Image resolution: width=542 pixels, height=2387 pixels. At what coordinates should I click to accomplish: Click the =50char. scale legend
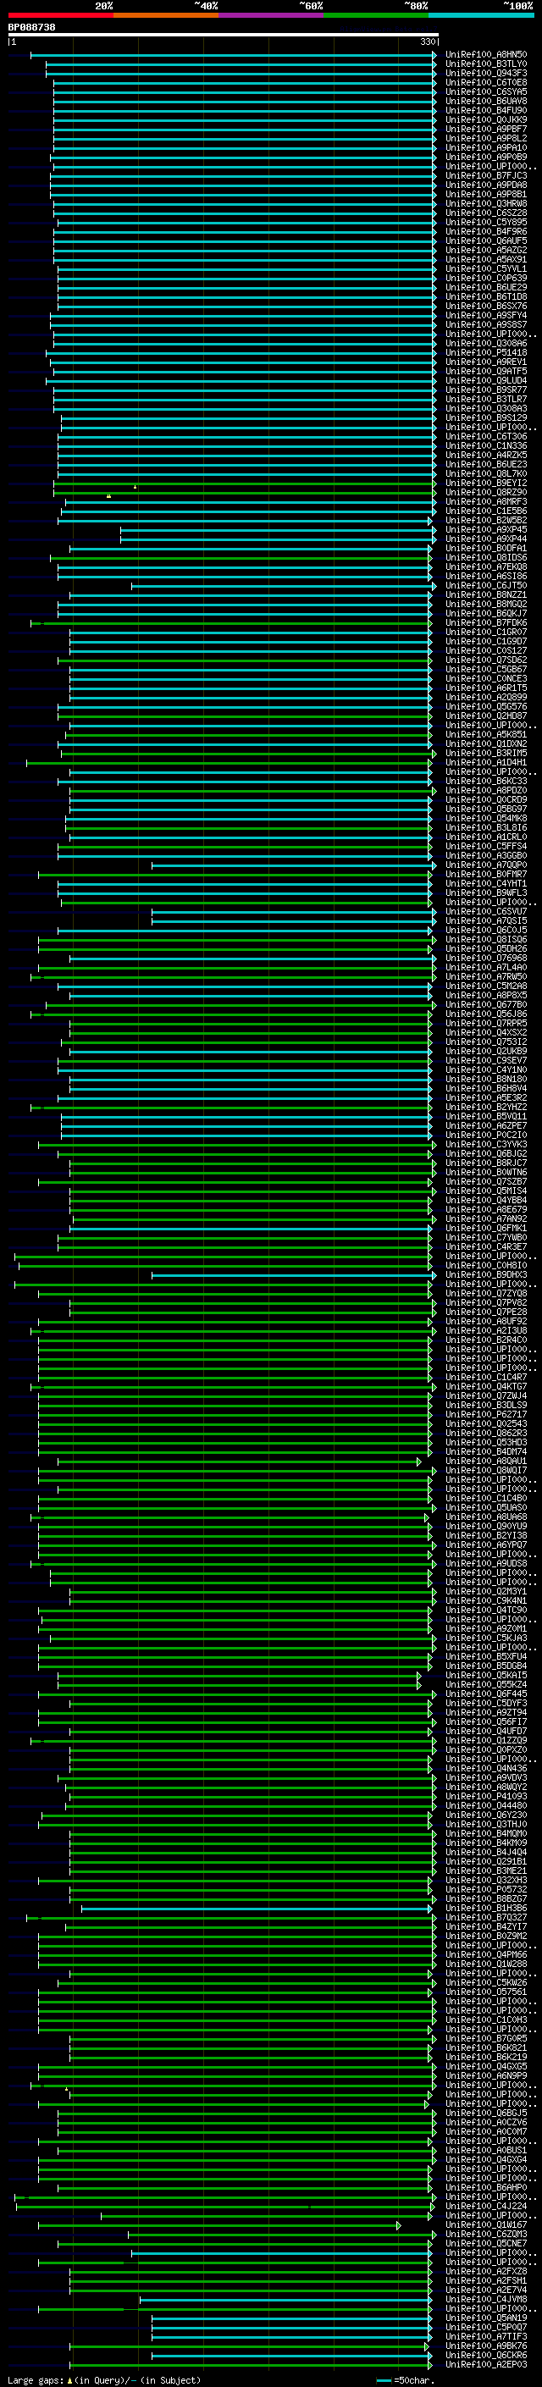pyautogui.click(x=405, y=2379)
